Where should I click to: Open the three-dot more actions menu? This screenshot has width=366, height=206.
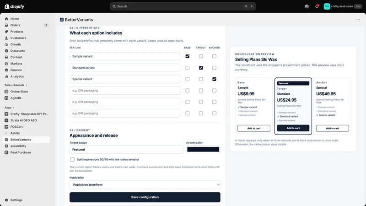pyautogui.click(x=358, y=20)
